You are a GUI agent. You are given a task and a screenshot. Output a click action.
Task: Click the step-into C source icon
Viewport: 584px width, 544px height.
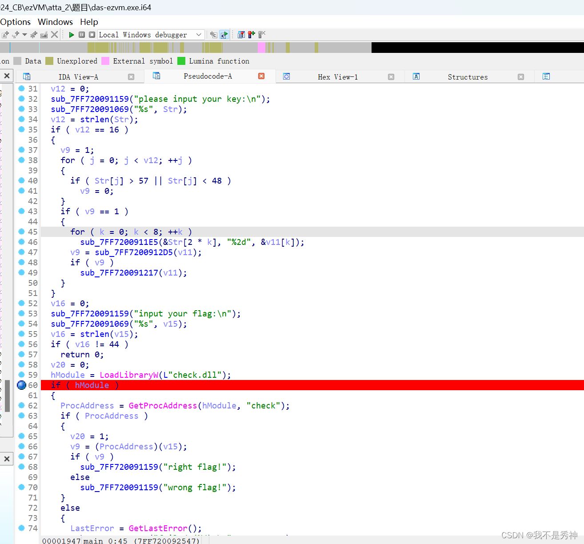coord(214,35)
